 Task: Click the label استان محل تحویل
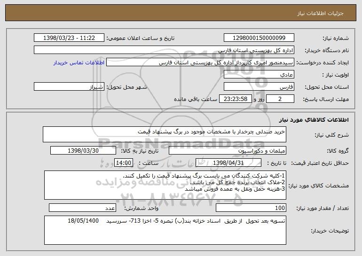[327, 87]
